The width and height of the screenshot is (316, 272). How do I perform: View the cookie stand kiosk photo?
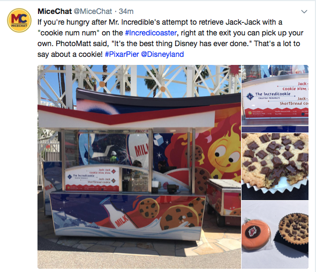pyautogui.click(x=139, y=167)
